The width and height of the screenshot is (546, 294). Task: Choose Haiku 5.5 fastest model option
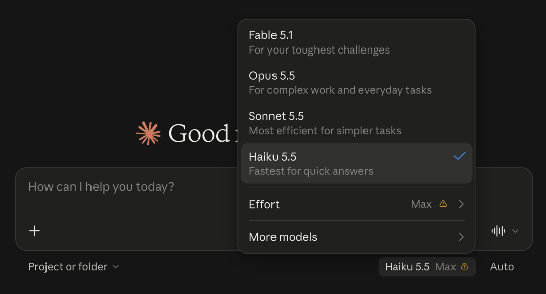tap(356, 164)
